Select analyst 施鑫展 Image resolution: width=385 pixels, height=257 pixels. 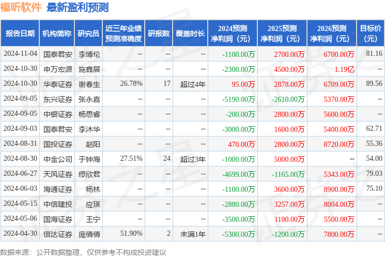pos(89,69)
